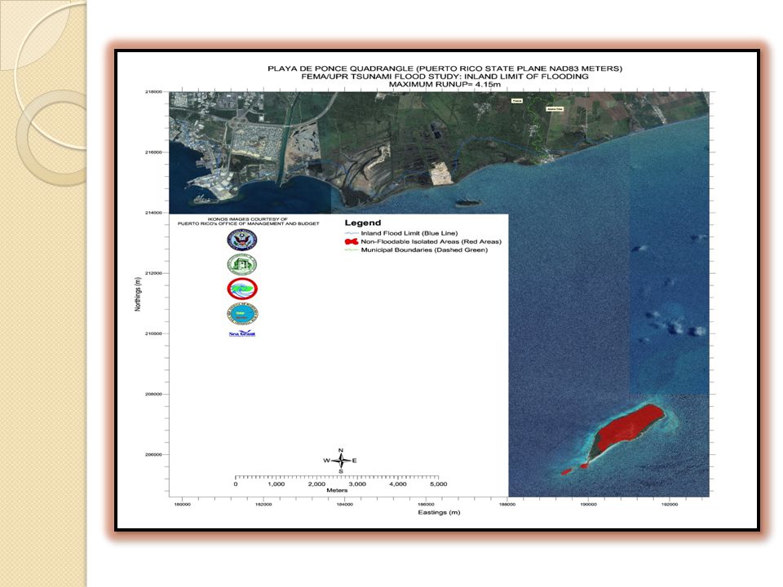Click the '1,000' scale bar label

[x=276, y=484]
